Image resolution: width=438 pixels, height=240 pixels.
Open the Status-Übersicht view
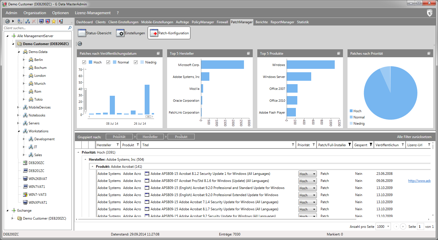[x=95, y=33]
